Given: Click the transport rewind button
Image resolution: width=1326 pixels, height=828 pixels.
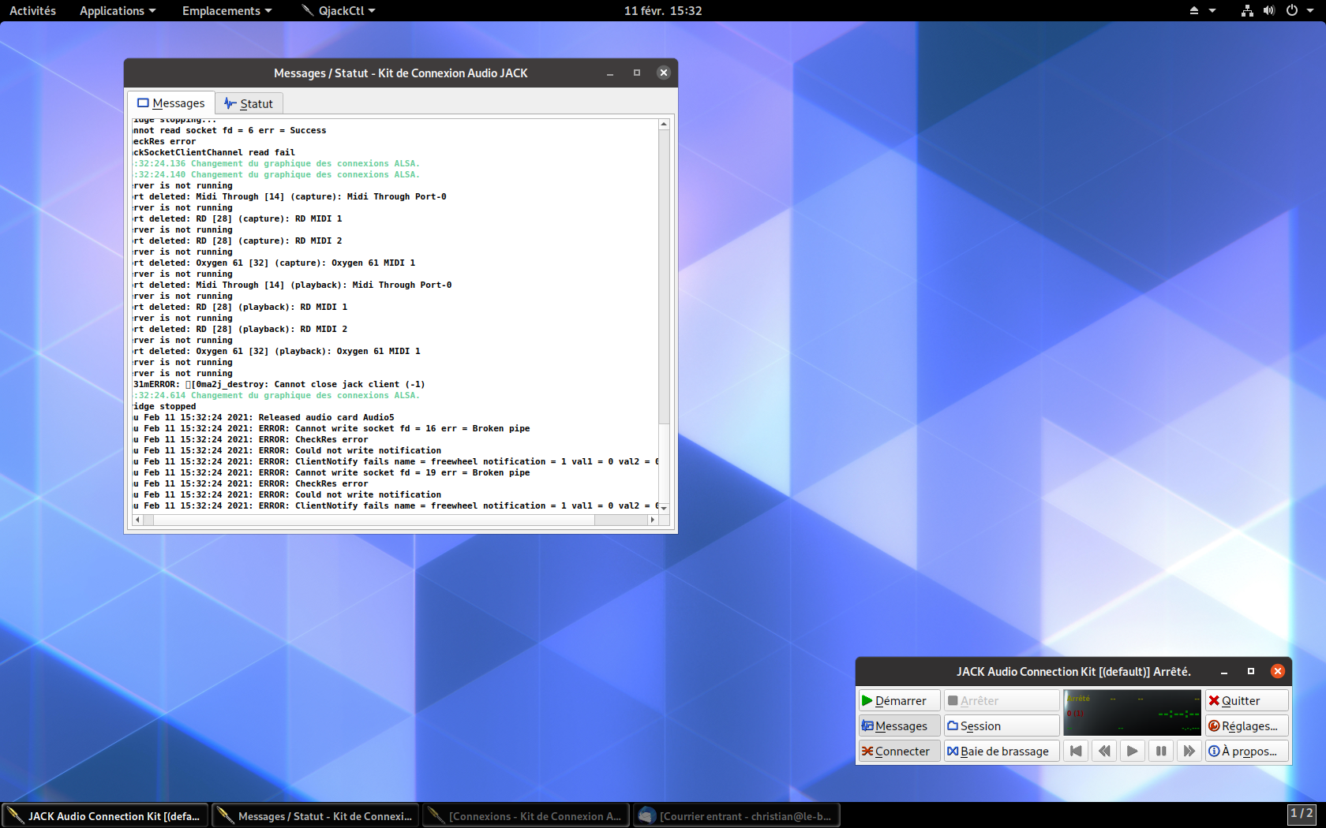Looking at the screenshot, I should 1103,752.
